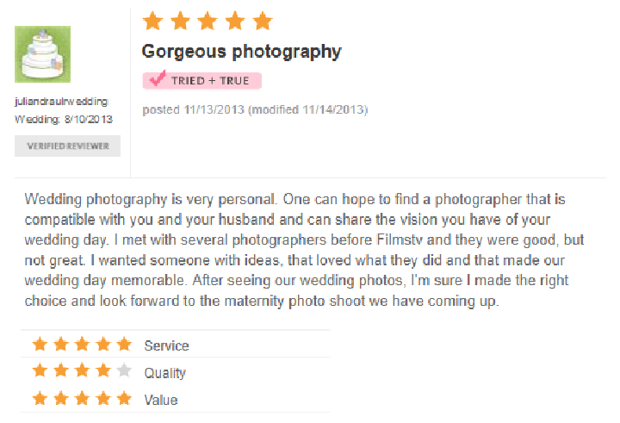Click the first Value rating star
Screen dimensions: 620x423
(x=40, y=398)
